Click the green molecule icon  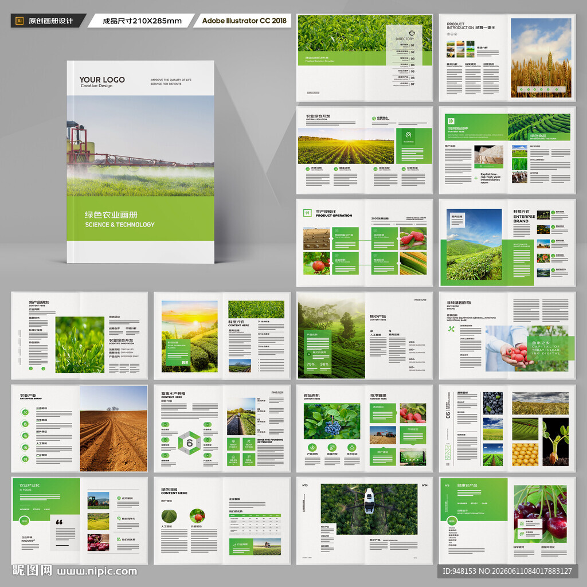point(452,329)
